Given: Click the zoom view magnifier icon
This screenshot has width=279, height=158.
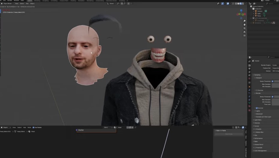Looking at the screenshot, I should tap(244, 21).
